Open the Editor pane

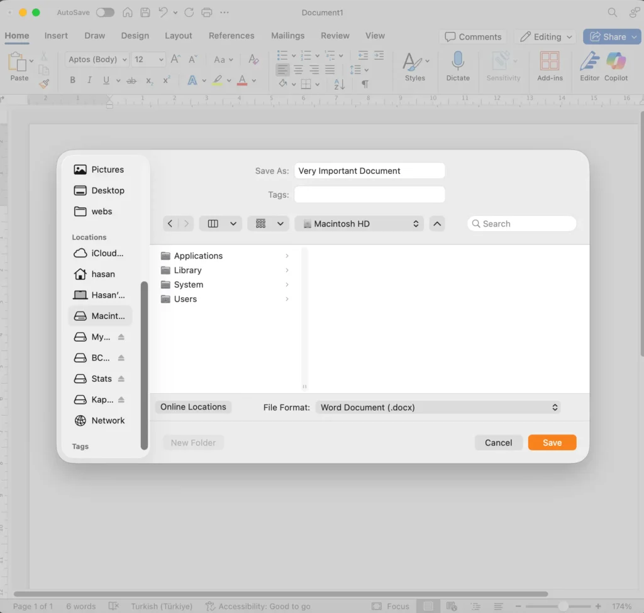[589, 67]
